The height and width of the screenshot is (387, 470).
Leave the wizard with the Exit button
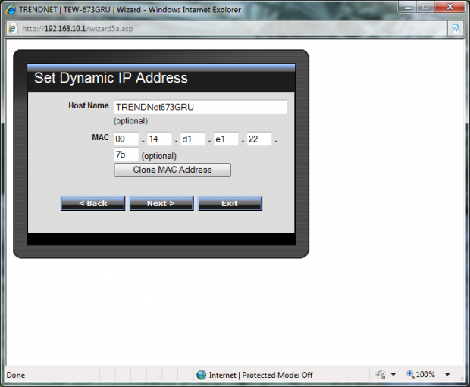230,204
